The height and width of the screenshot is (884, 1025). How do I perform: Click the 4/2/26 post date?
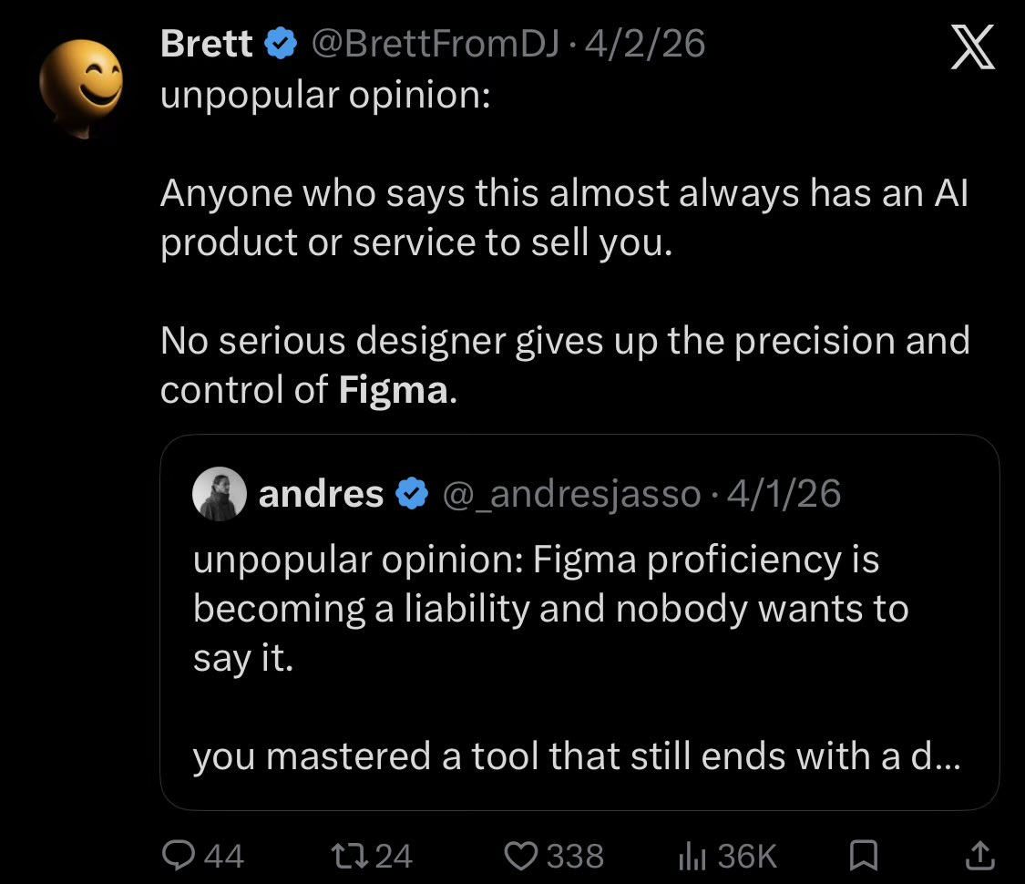[646, 43]
